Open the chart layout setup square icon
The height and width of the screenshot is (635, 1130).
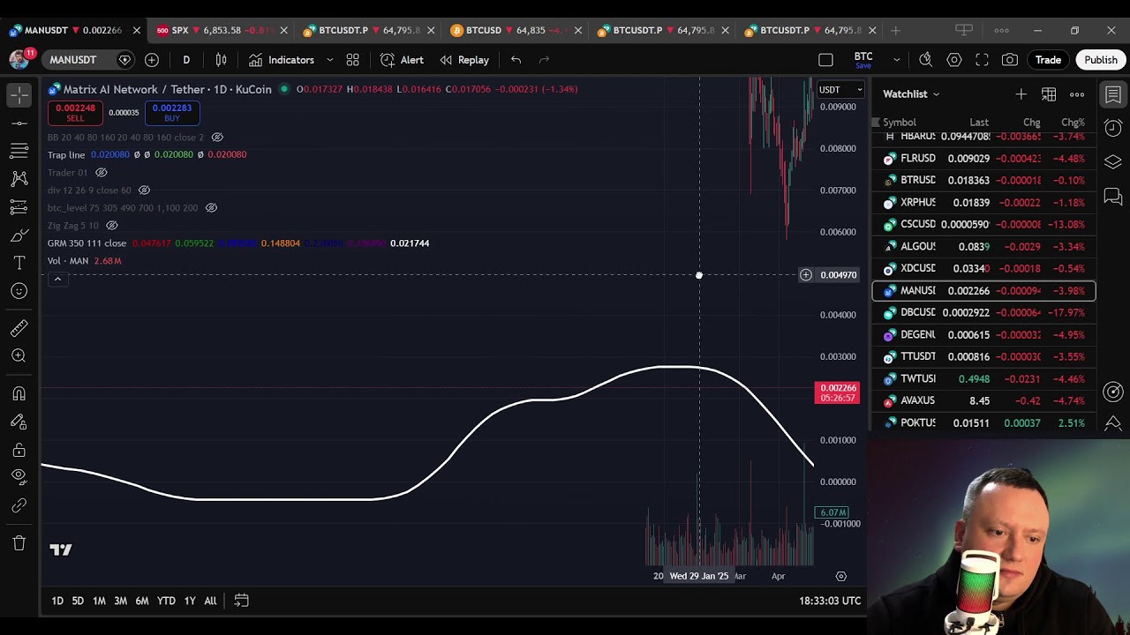tap(825, 60)
